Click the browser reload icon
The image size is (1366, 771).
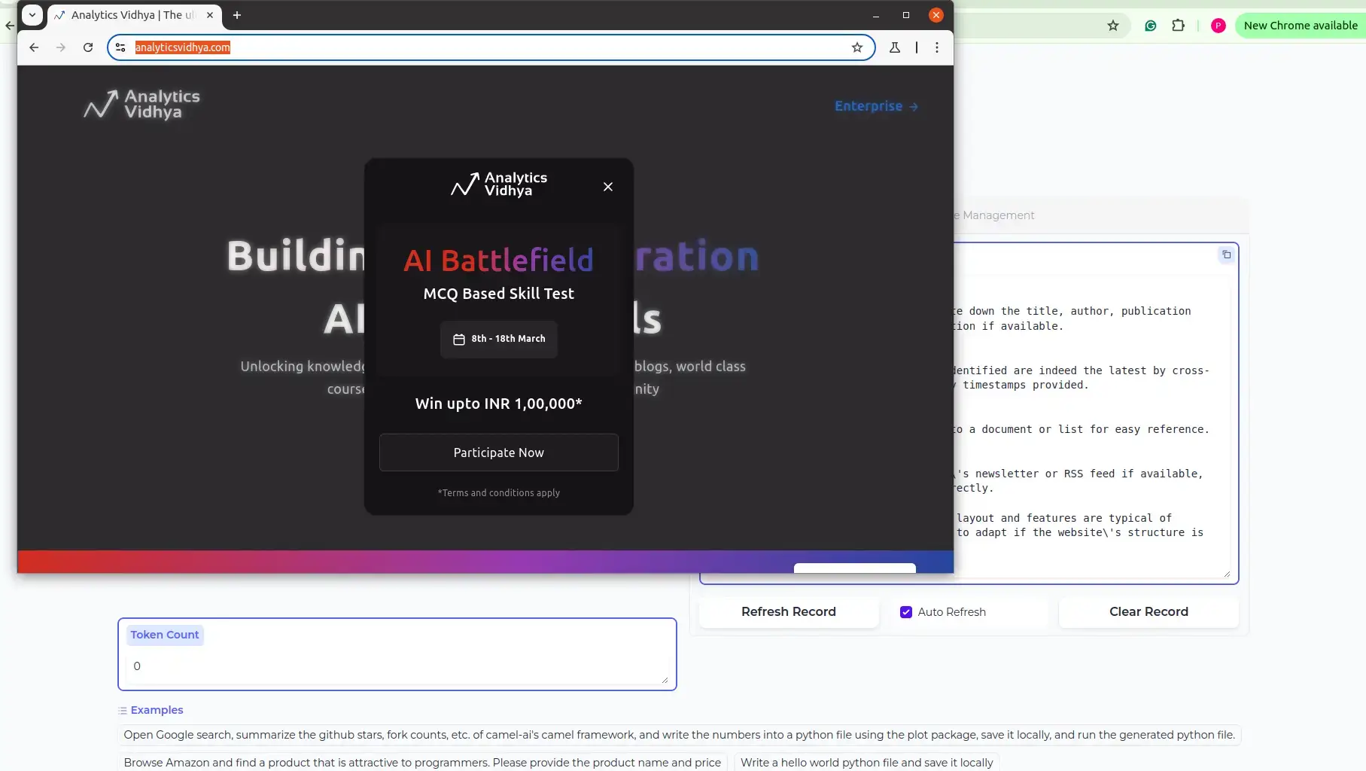tap(88, 47)
